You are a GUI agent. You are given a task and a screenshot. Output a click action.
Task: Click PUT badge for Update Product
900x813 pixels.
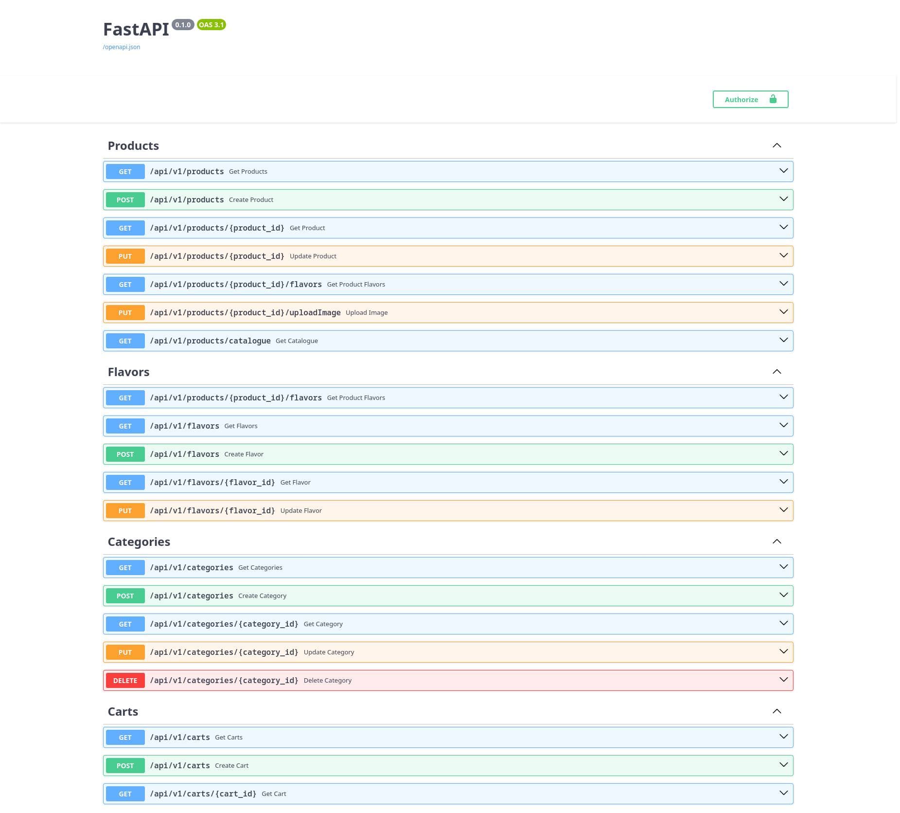point(125,256)
